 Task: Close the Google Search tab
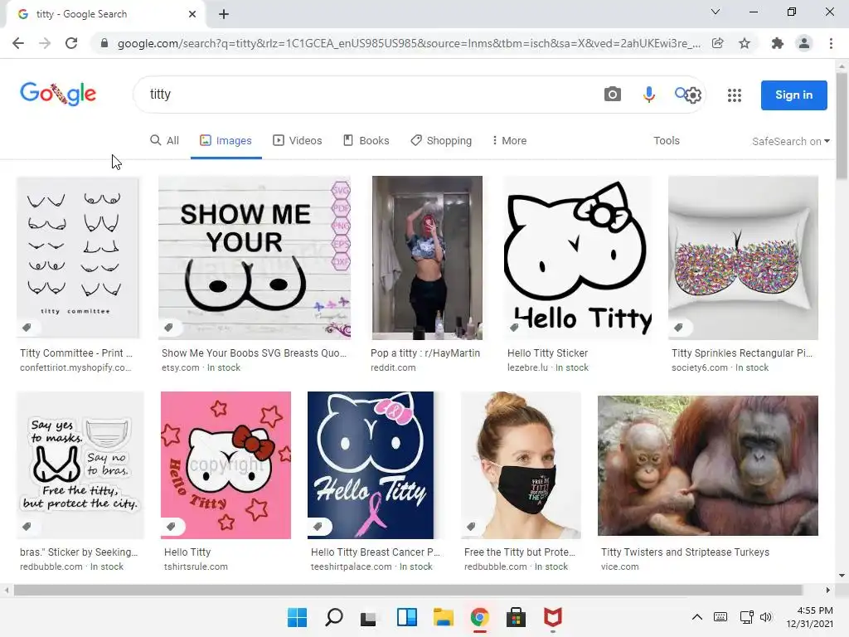click(x=192, y=14)
